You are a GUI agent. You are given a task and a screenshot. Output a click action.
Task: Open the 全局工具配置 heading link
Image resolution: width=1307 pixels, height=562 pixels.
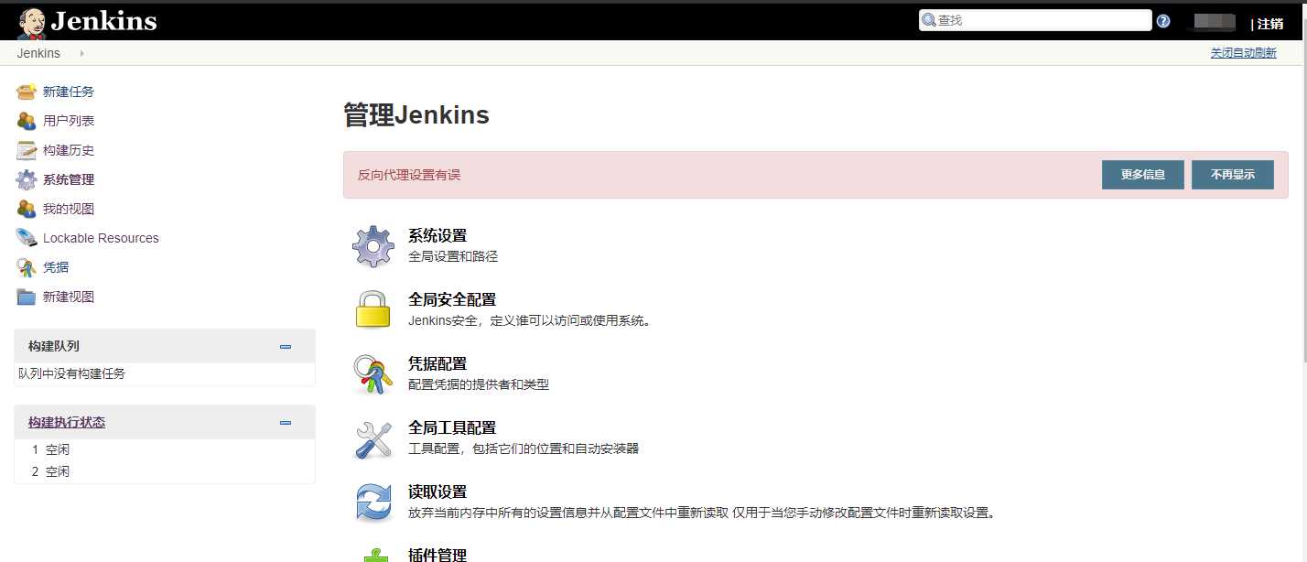(452, 427)
